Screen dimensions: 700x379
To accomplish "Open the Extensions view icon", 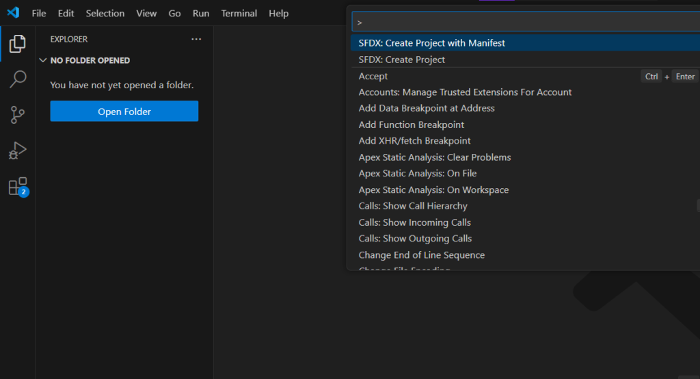I will pyautogui.click(x=17, y=186).
